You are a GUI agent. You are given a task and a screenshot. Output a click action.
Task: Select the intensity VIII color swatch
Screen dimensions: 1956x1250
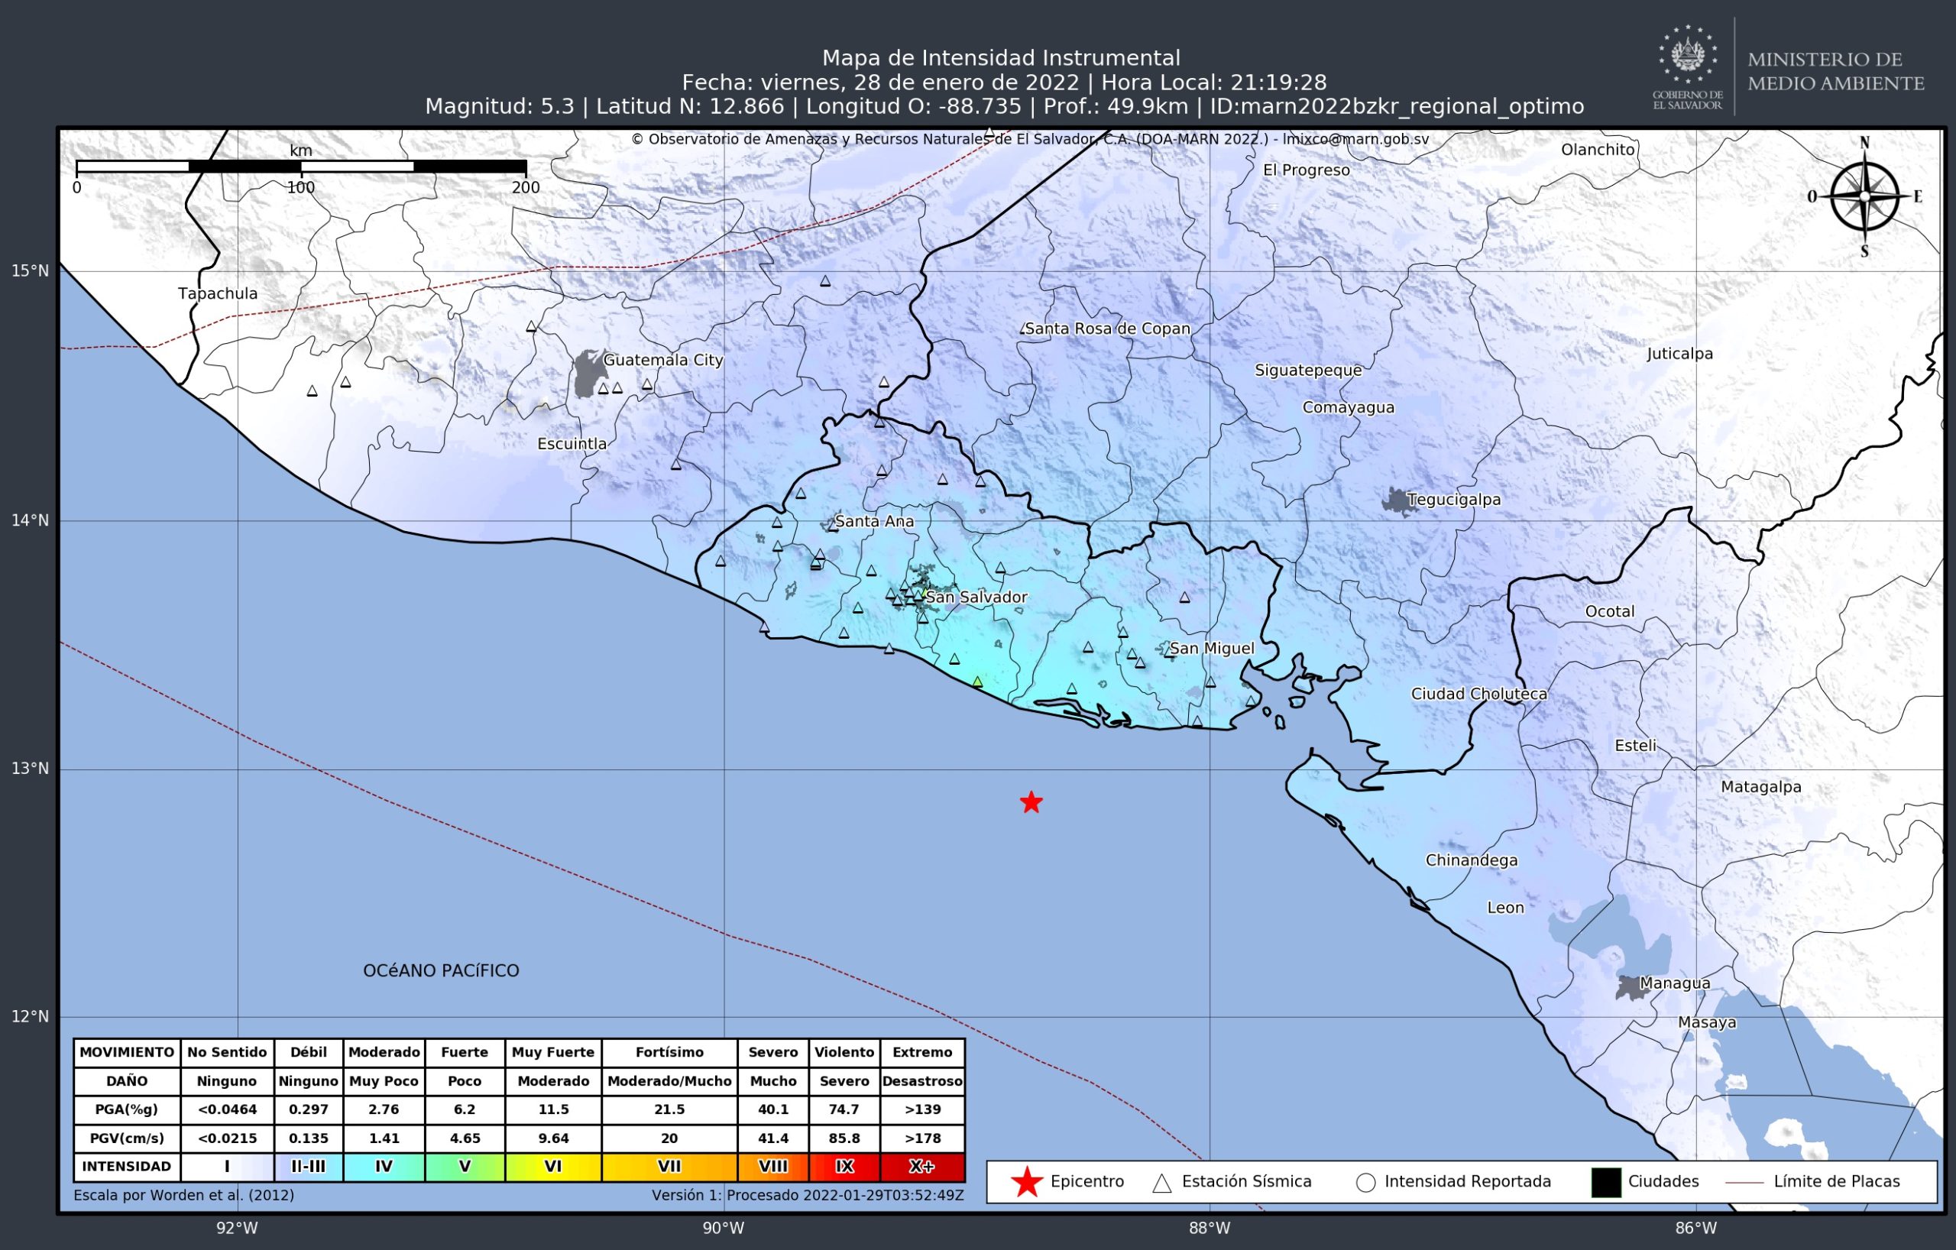point(773,1167)
